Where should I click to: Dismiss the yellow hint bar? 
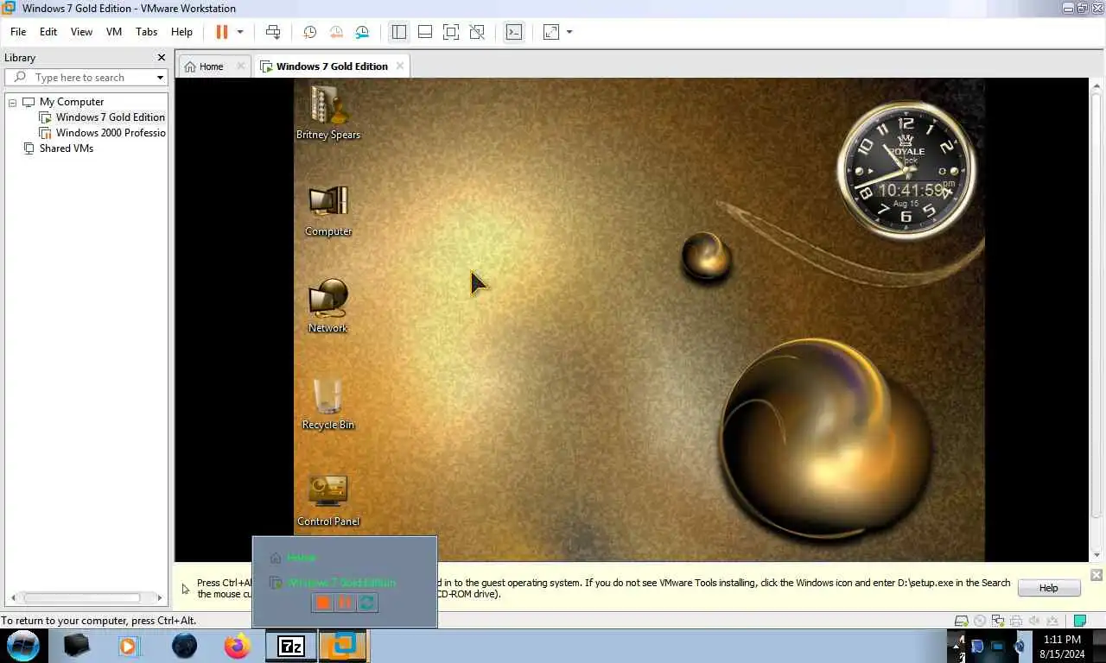1096,575
